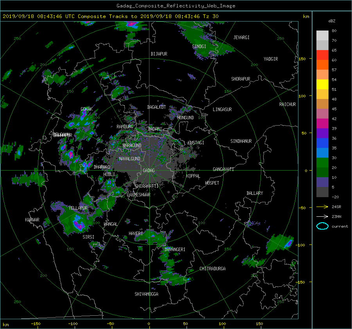Click the SINDGI city label
This screenshot has height=329, width=352.
(199, 47)
